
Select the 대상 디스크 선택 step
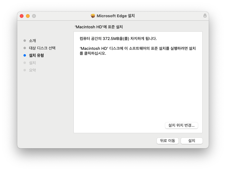coord(42,48)
